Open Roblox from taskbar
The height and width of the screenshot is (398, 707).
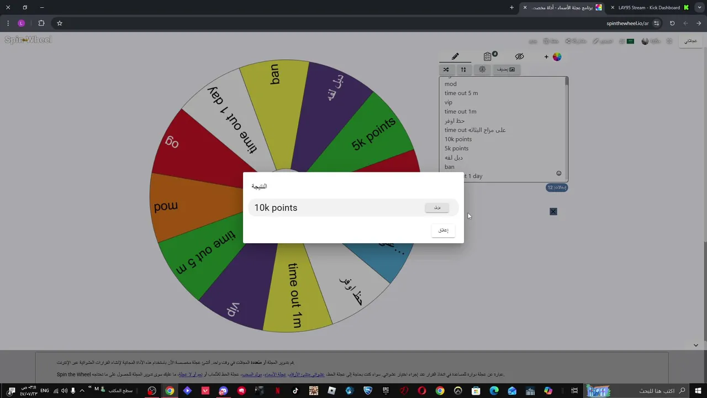click(x=331, y=391)
